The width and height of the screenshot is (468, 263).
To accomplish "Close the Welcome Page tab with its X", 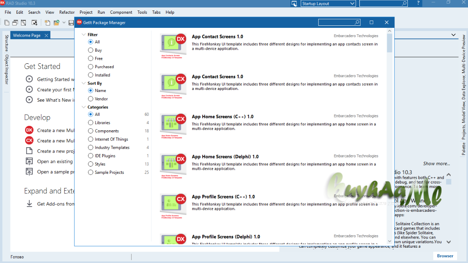I will (x=46, y=35).
